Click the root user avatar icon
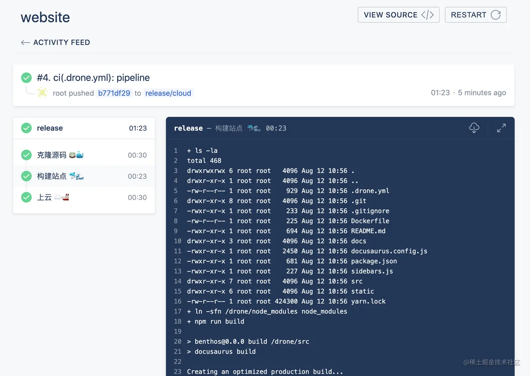 pos(42,93)
